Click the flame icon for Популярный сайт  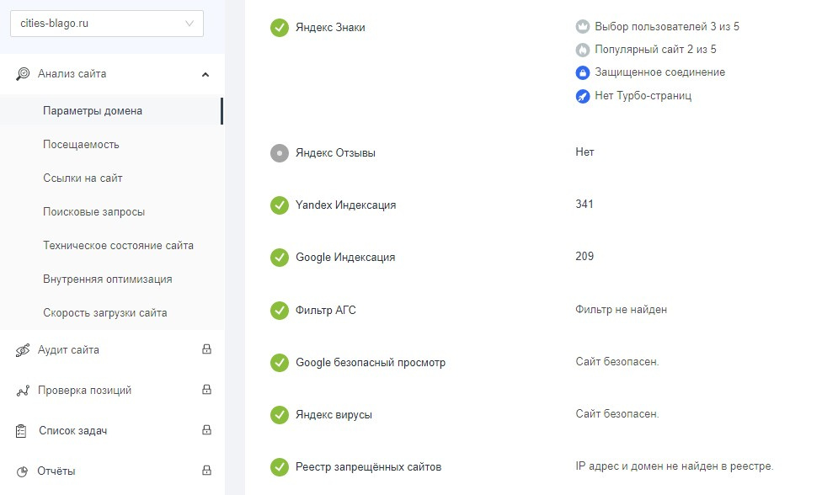[583, 50]
